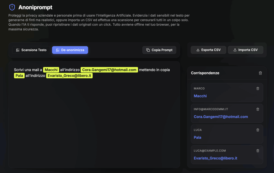Viewport: 274px width, 173px height.
Task: Click highlighted Macchi in the prompt text
Action: click(x=51, y=70)
